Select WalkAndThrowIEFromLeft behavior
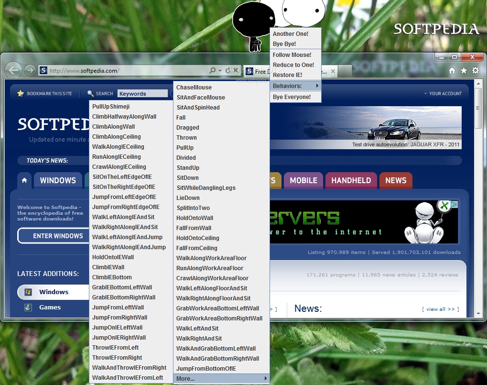 (x=131, y=377)
